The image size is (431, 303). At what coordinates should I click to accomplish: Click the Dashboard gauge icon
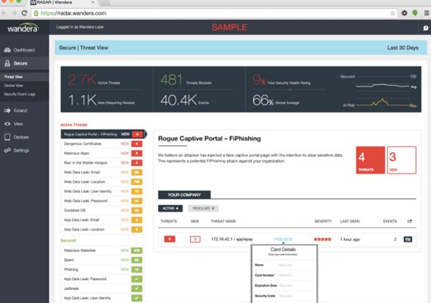7,50
